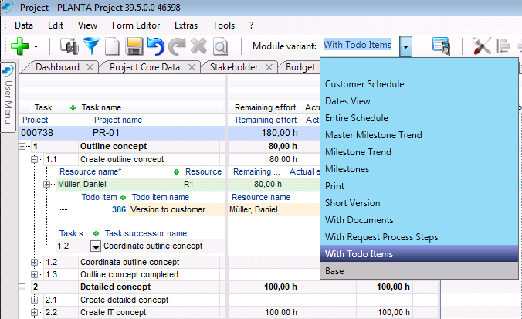Close the Dashboard tab

click(x=90, y=67)
